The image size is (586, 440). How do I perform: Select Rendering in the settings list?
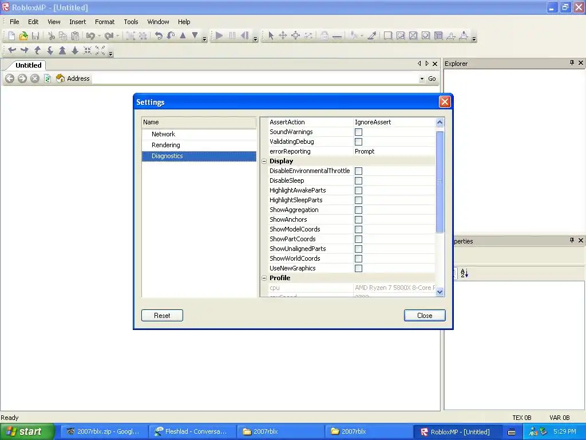click(199, 145)
